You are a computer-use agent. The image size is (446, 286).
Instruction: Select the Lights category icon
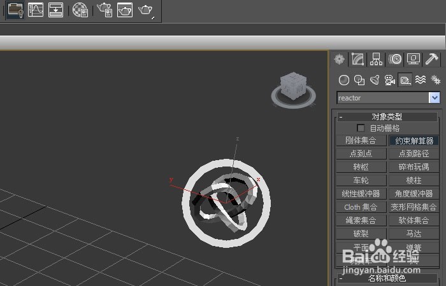click(x=375, y=80)
